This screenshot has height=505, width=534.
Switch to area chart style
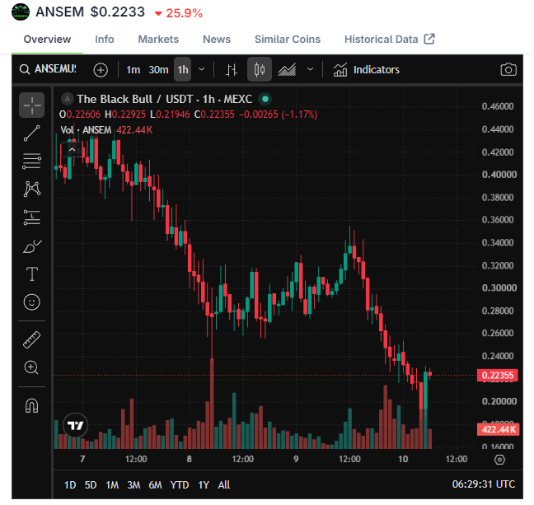pyautogui.click(x=287, y=70)
